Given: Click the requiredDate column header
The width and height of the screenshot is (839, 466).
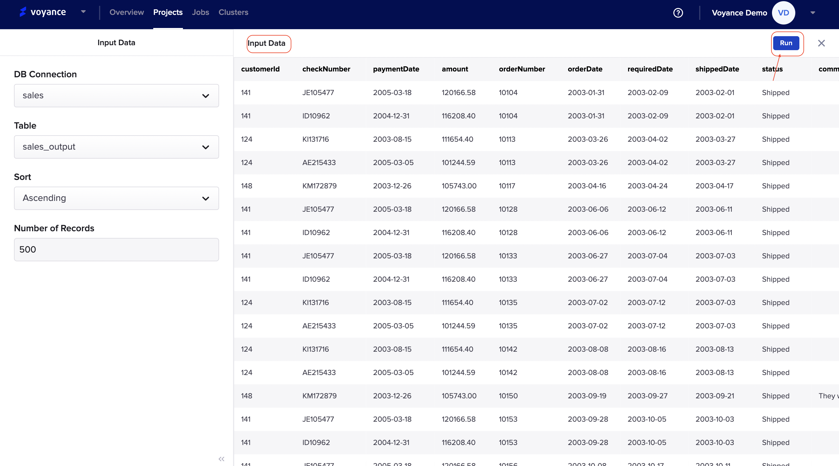Looking at the screenshot, I should (x=650, y=69).
